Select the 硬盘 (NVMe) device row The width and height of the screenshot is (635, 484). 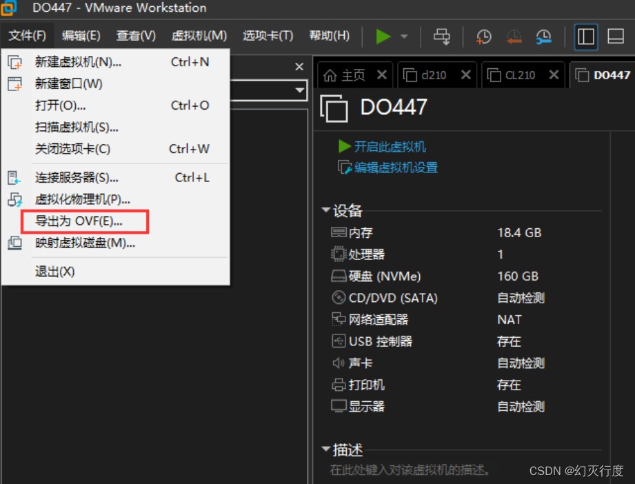coord(465,276)
